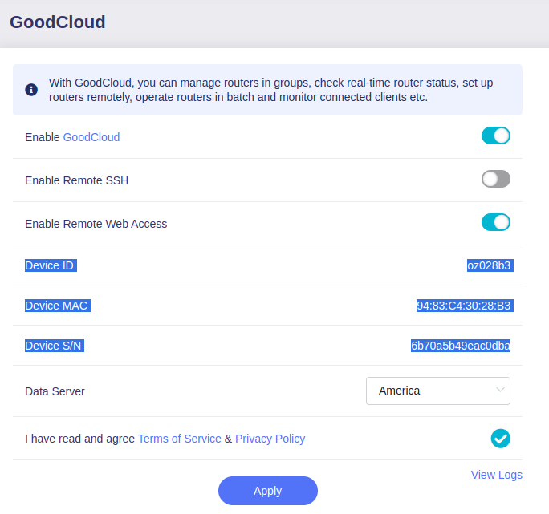This screenshot has width=549, height=514.
Task: Click the Enable Remote SSH label text
Action: pos(77,180)
